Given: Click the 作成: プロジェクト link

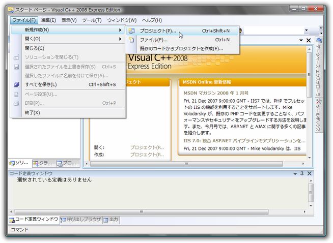Looking at the screenshot, I should [x=147, y=155].
